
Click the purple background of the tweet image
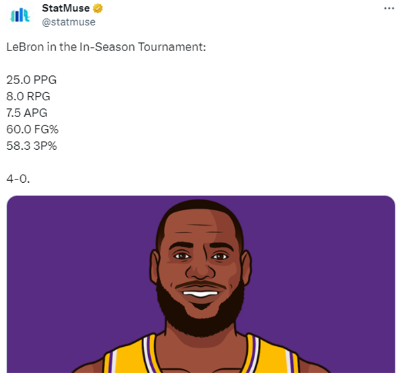[x=67, y=269]
